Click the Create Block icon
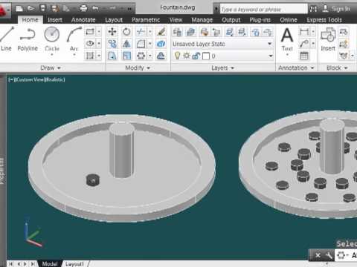The image size is (357, 267). pyautogui.click(x=344, y=32)
